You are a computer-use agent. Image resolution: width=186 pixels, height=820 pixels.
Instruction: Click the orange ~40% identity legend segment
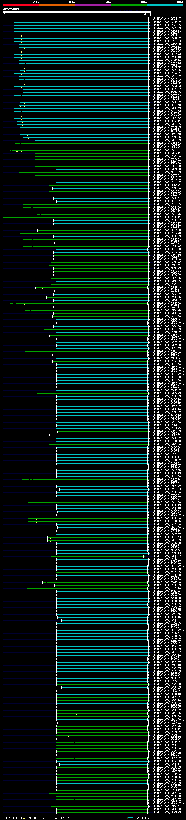coord(57,5)
